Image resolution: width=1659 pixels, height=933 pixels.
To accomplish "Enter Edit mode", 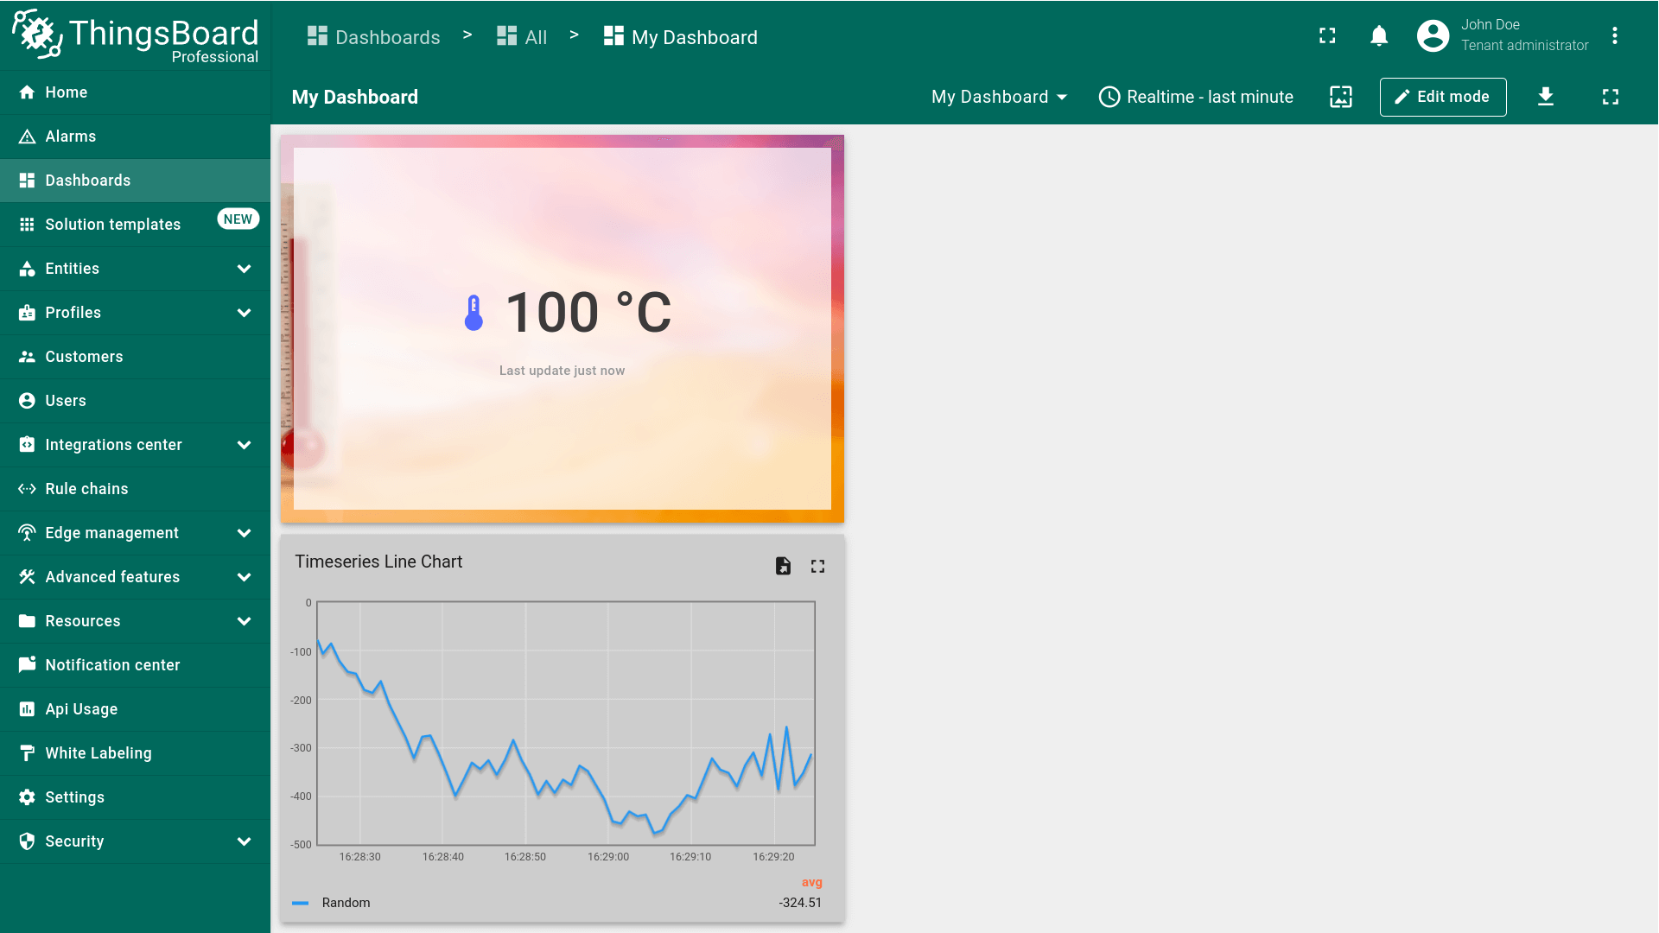I will [x=1443, y=97].
